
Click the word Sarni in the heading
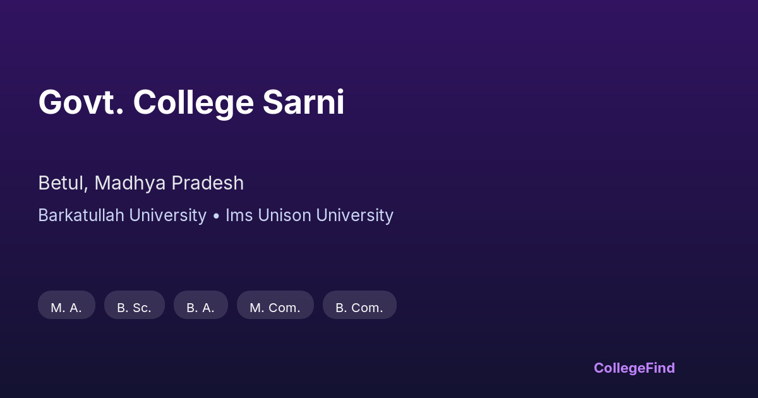[303, 102]
